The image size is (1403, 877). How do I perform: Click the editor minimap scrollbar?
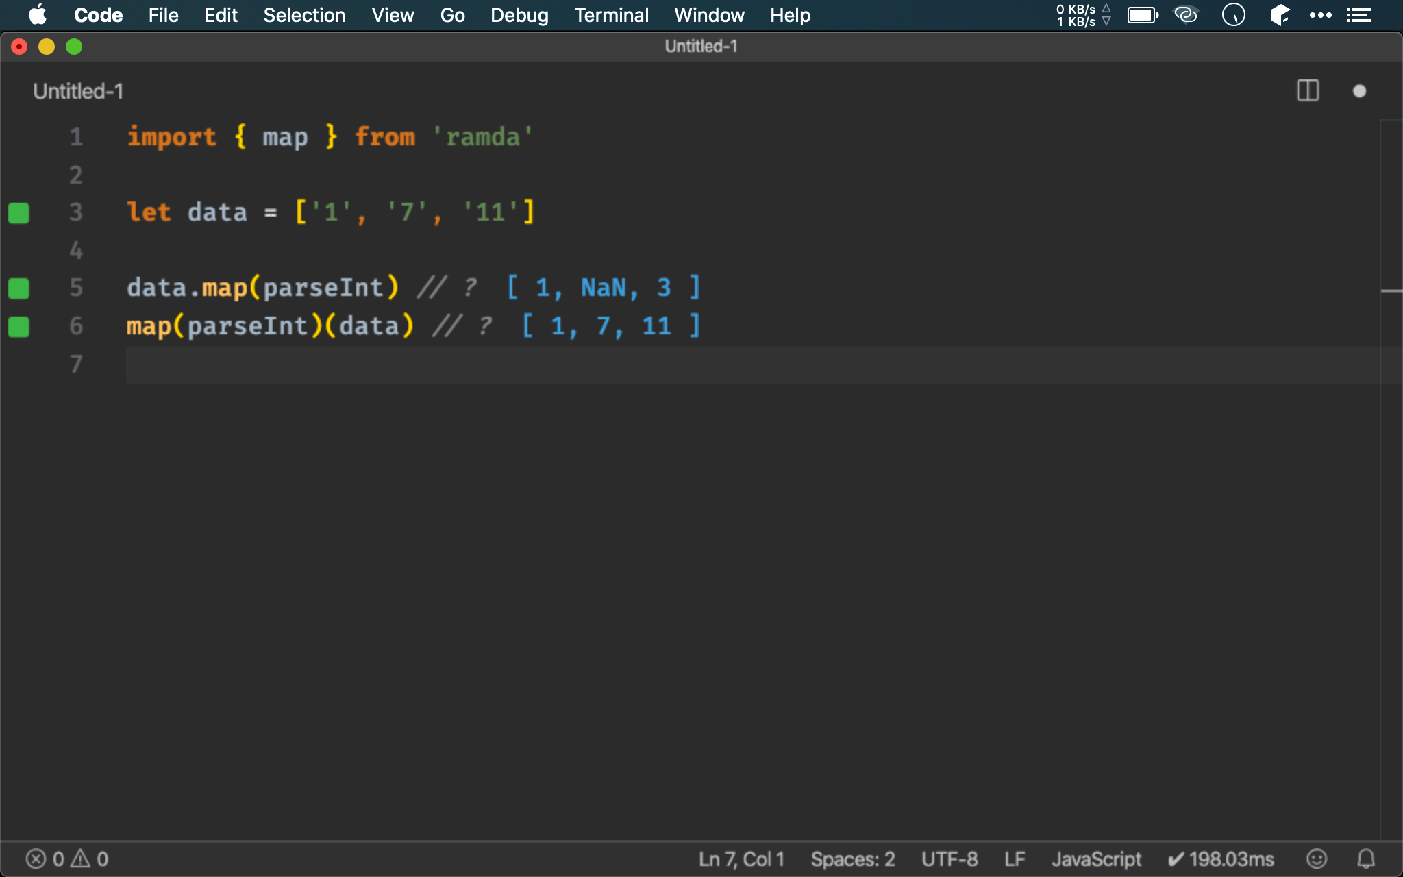pos(1391,291)
